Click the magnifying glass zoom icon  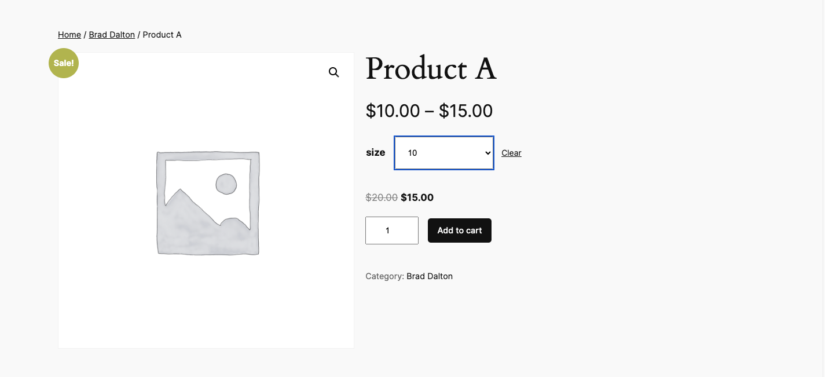coord(333,72)
